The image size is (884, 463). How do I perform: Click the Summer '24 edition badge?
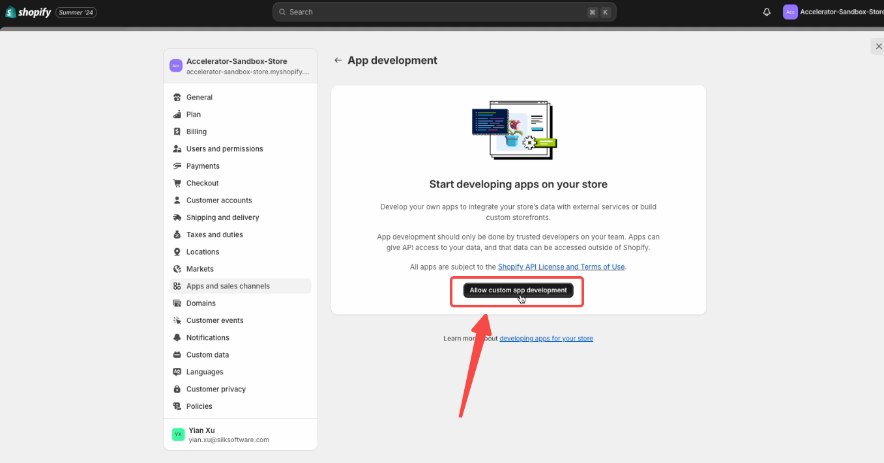(x=76, y=12)
